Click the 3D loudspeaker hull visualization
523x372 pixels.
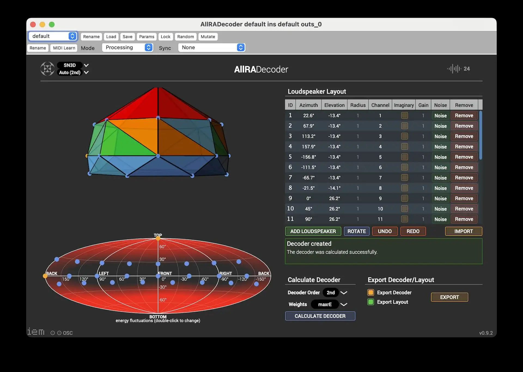[158, 132]
